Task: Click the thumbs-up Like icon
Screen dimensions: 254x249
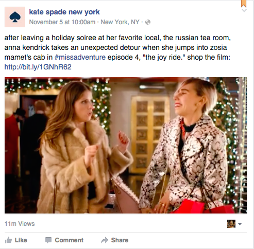Action: tap(8, 240)
